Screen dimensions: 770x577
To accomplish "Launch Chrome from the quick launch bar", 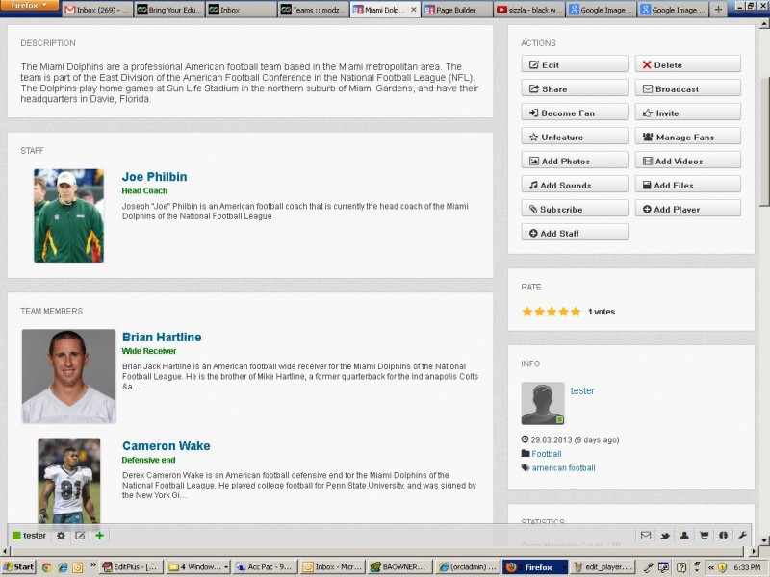I will click(46, 567).
